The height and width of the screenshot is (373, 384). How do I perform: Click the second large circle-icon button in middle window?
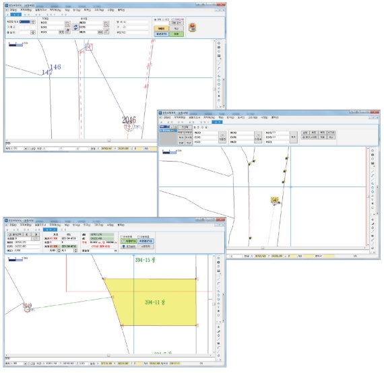258,137
